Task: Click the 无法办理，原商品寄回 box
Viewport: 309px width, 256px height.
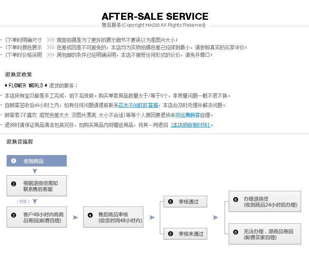Action: [265, 234]
